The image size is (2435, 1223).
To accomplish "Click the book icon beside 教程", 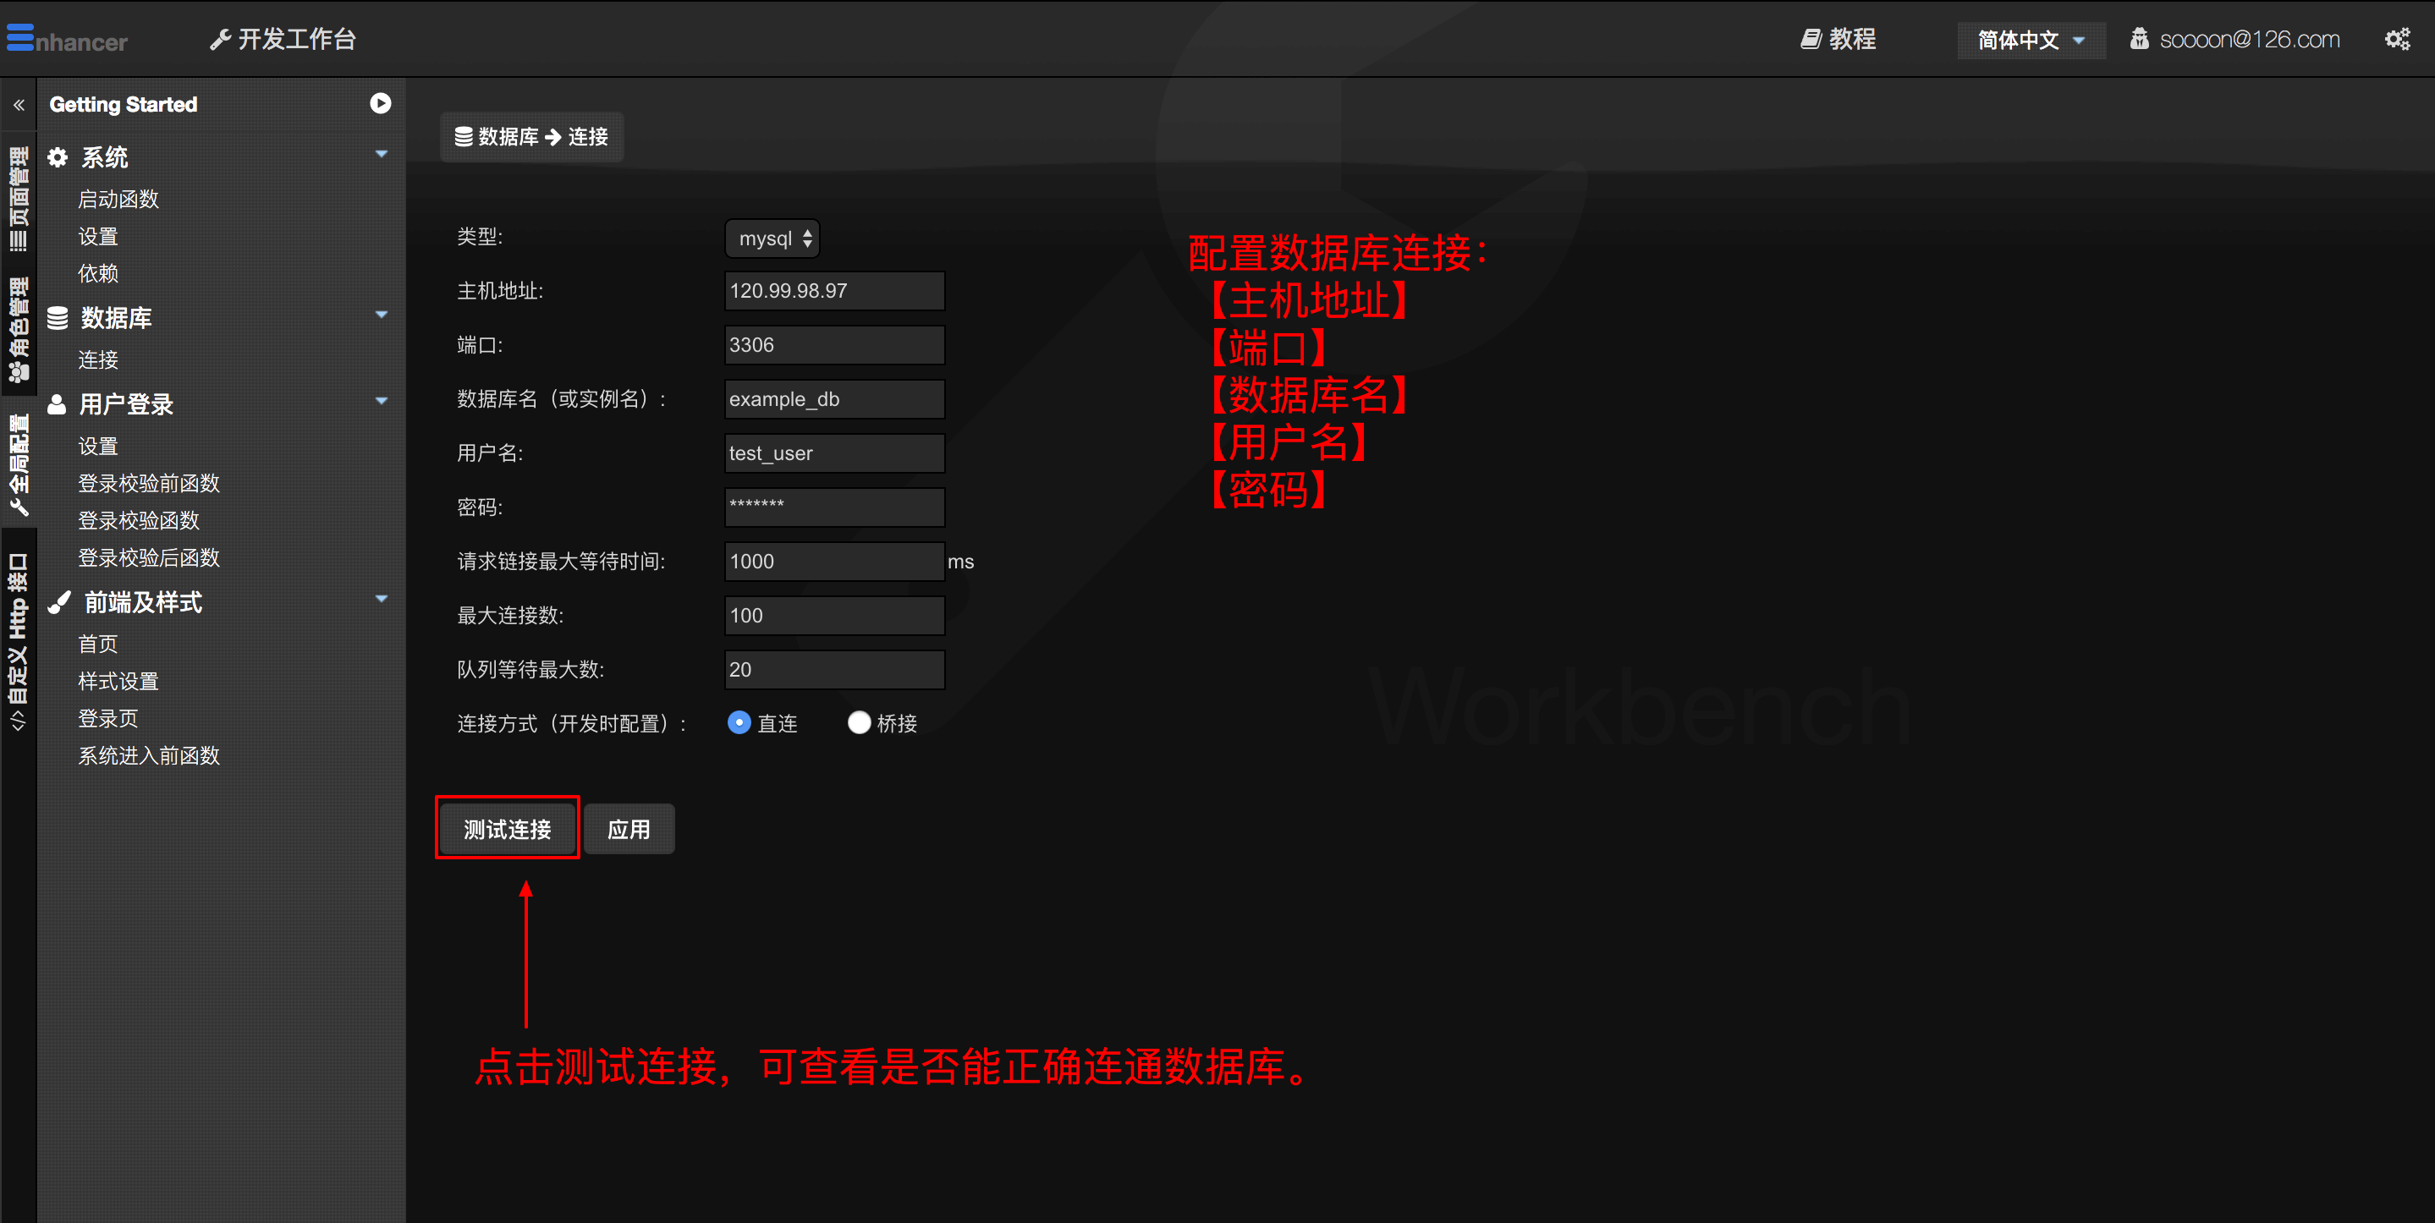I will [x=1811, y=39].
